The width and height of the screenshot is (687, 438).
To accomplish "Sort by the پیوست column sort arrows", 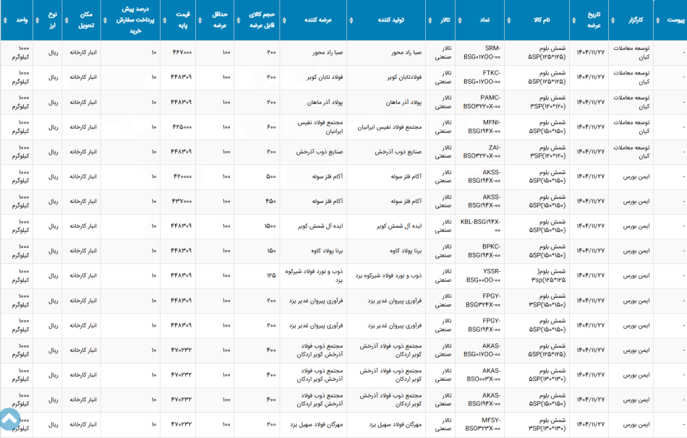I will coord(657,20).
